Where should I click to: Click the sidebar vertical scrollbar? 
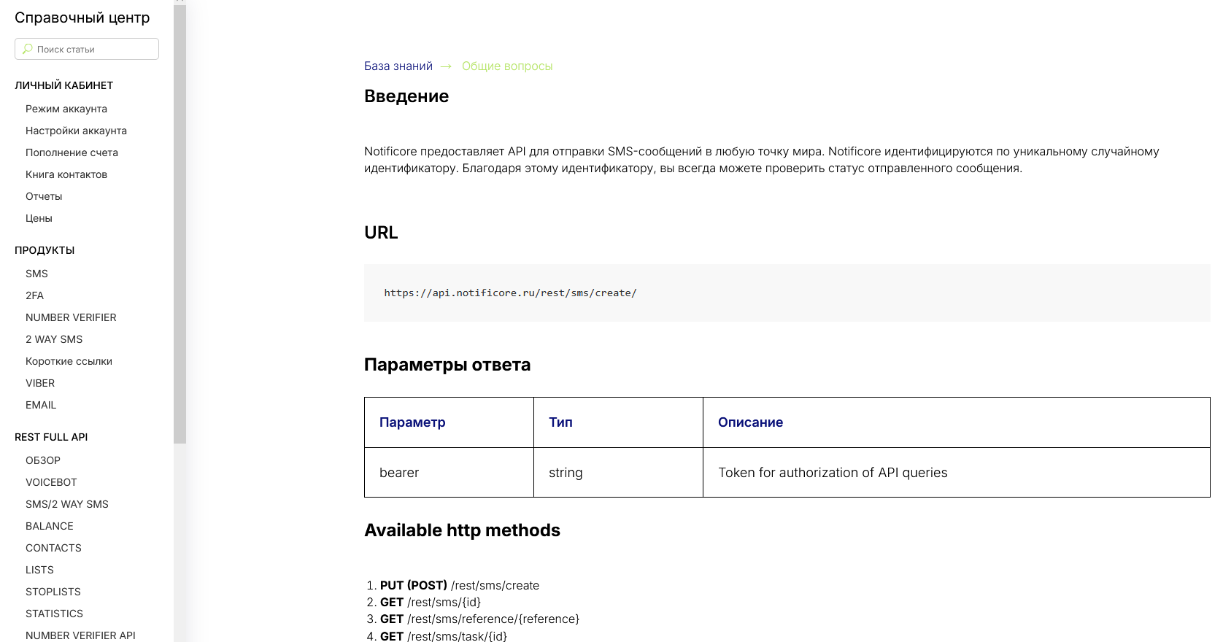pos(180,219)
